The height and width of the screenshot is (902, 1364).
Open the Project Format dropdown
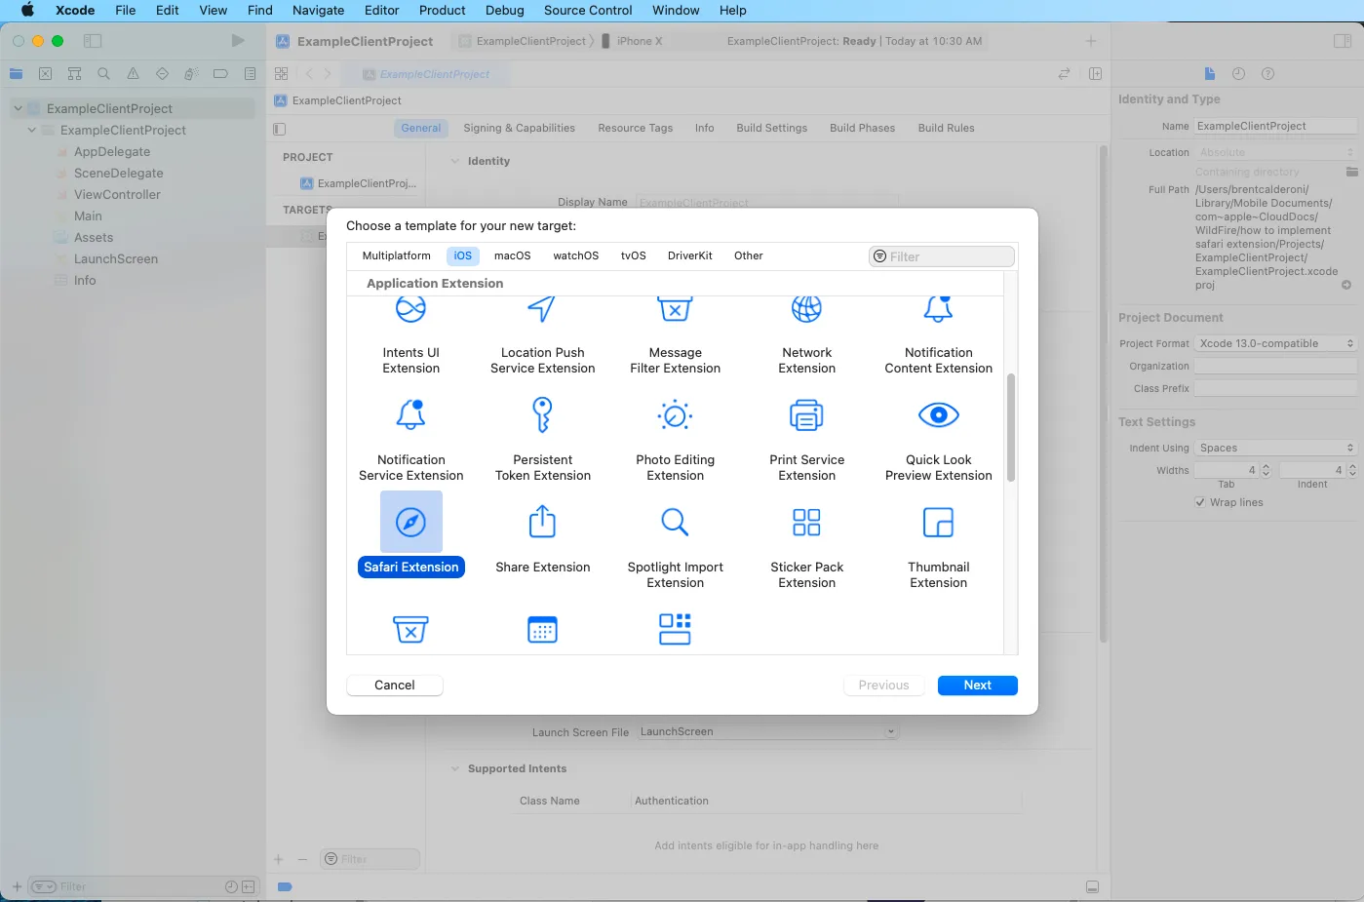1275,343
